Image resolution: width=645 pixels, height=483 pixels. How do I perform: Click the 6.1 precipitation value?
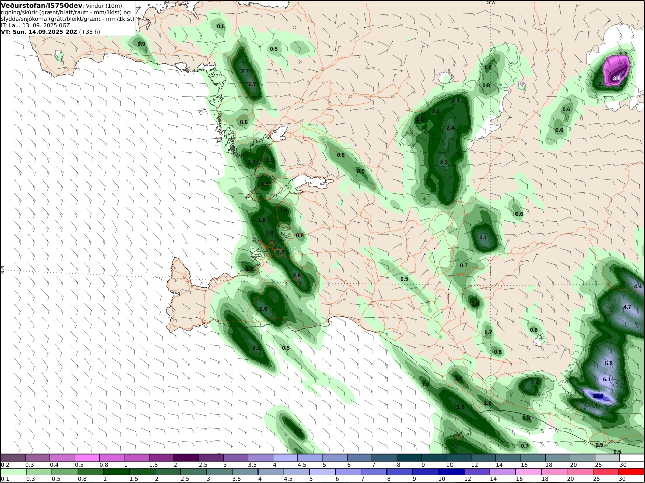coord(607,379)
